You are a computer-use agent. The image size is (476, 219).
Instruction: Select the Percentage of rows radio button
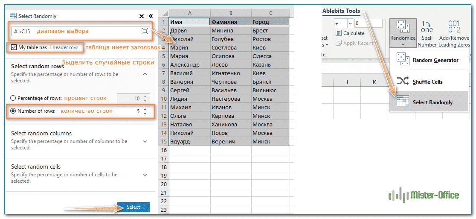13,98
